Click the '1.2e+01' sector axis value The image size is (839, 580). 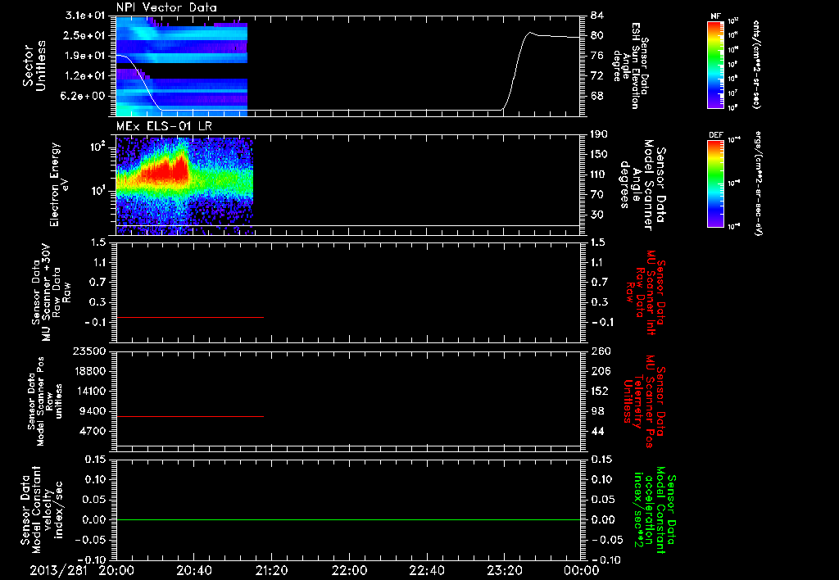[x=87, y=76]
